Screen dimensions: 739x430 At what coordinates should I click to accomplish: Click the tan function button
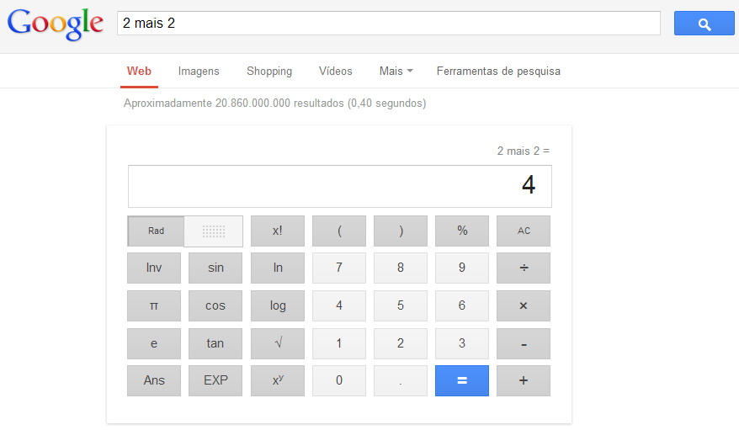tap(215, 343)
